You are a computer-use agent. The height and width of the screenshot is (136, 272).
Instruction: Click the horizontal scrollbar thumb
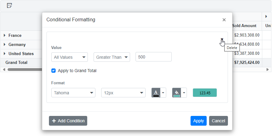click(25, 69)
